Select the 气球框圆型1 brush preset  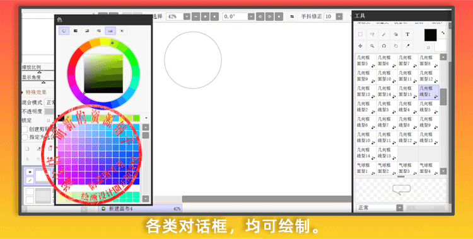tap(365, 168)
